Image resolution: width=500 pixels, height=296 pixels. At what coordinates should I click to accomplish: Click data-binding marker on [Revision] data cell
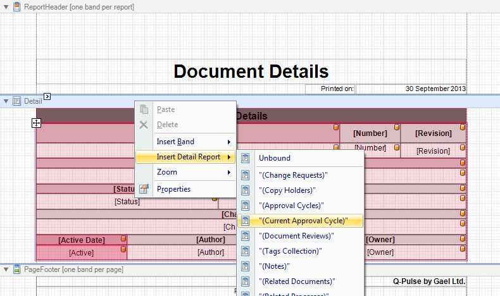463,147
